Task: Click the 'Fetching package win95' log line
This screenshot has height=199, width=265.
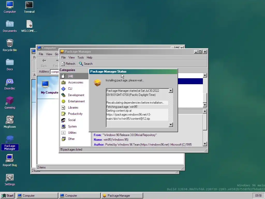Action: 122,107
